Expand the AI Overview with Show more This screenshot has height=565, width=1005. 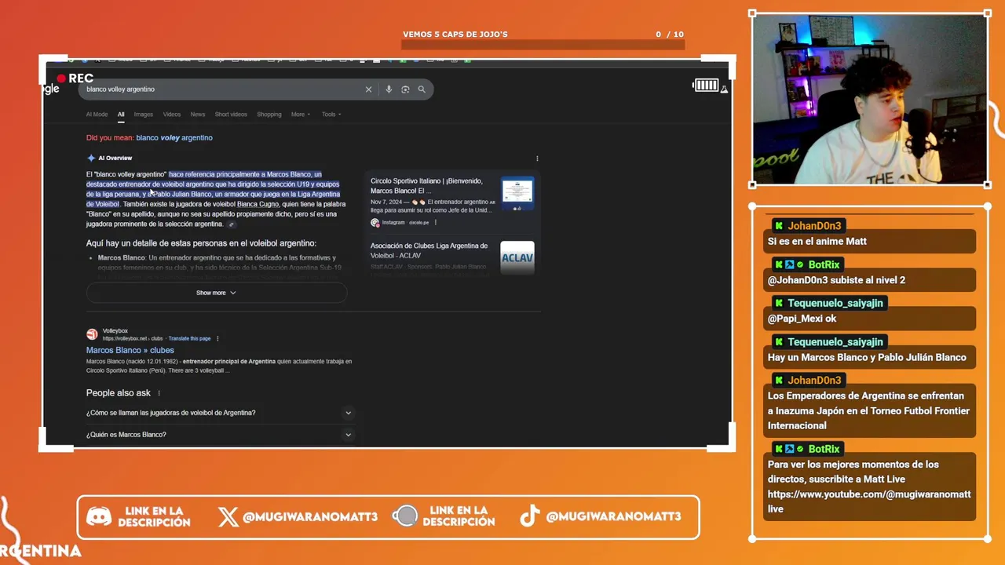click(x=217, y=293)
